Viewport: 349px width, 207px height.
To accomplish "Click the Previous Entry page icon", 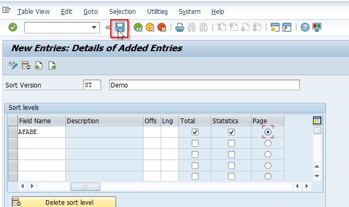I will pos(39,66).
